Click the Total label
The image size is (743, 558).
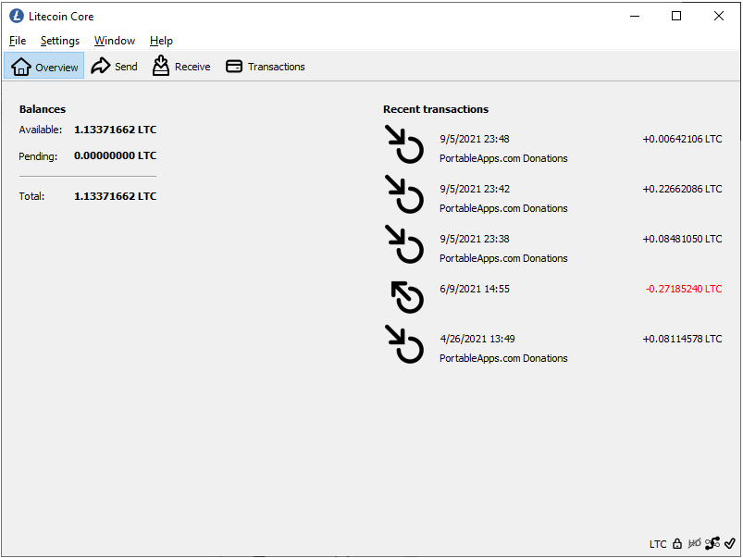pyautogui.click(x=31, y=196)
